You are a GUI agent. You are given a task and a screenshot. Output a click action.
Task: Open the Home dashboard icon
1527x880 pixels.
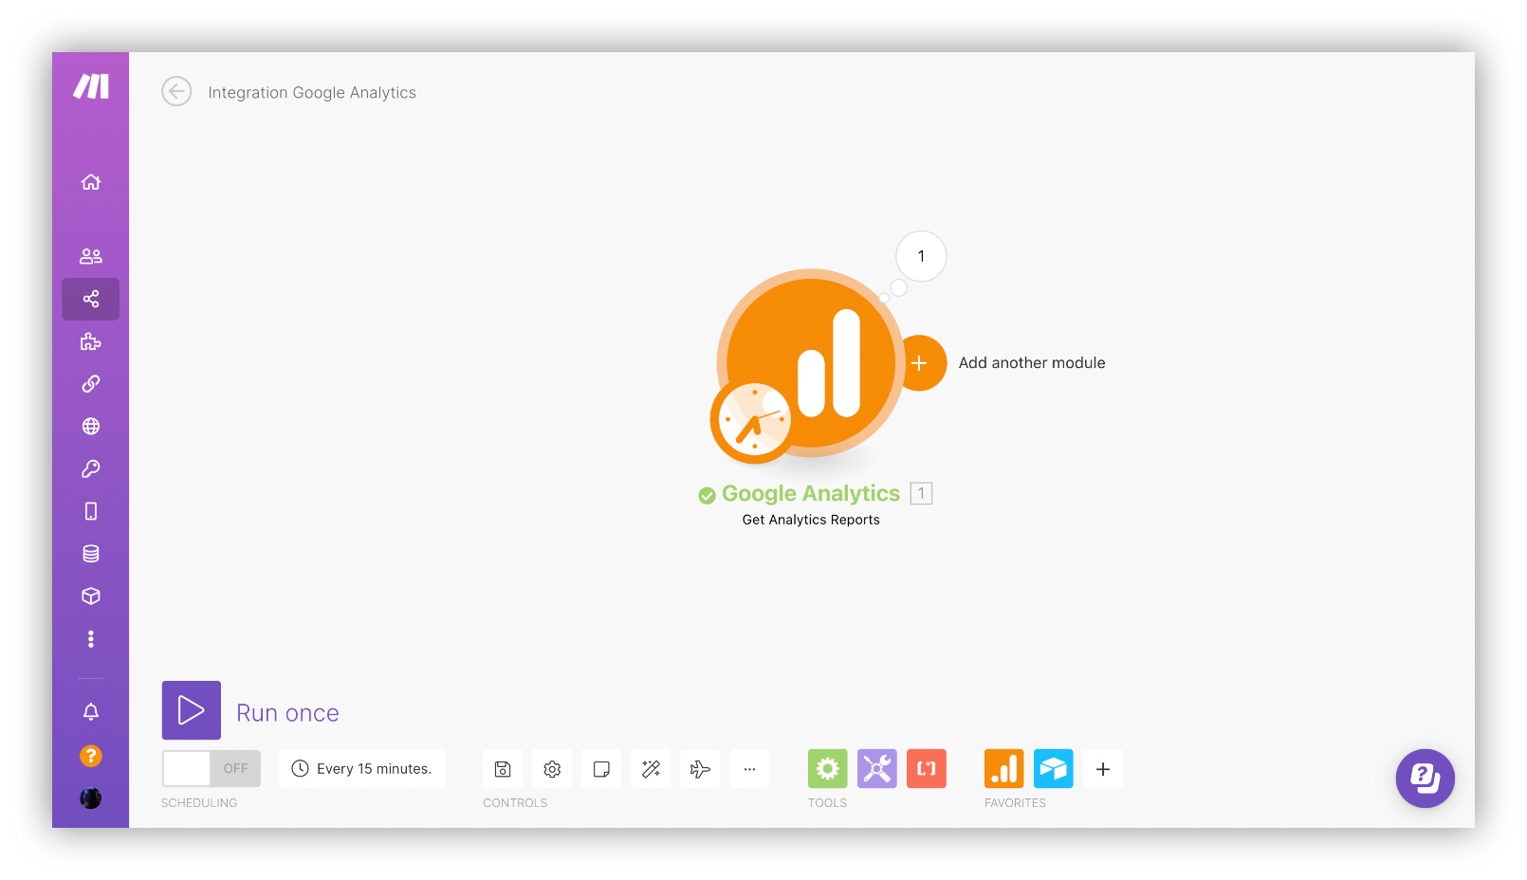(x=91, y=182)
